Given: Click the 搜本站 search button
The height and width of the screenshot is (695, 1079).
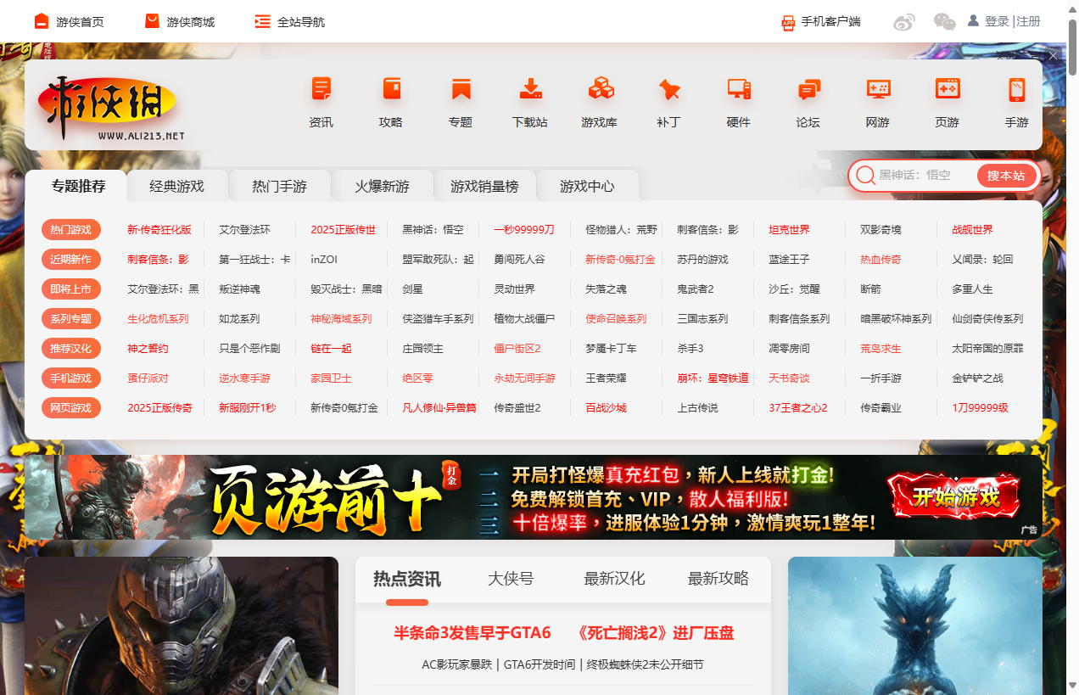Looking at the screenshot, I should click(1006, 176).
